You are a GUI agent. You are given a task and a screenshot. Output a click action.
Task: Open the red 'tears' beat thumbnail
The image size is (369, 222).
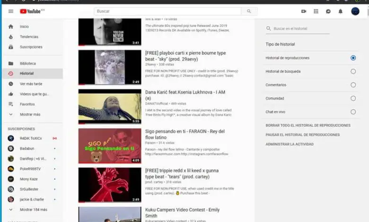(x=110, y=185)
